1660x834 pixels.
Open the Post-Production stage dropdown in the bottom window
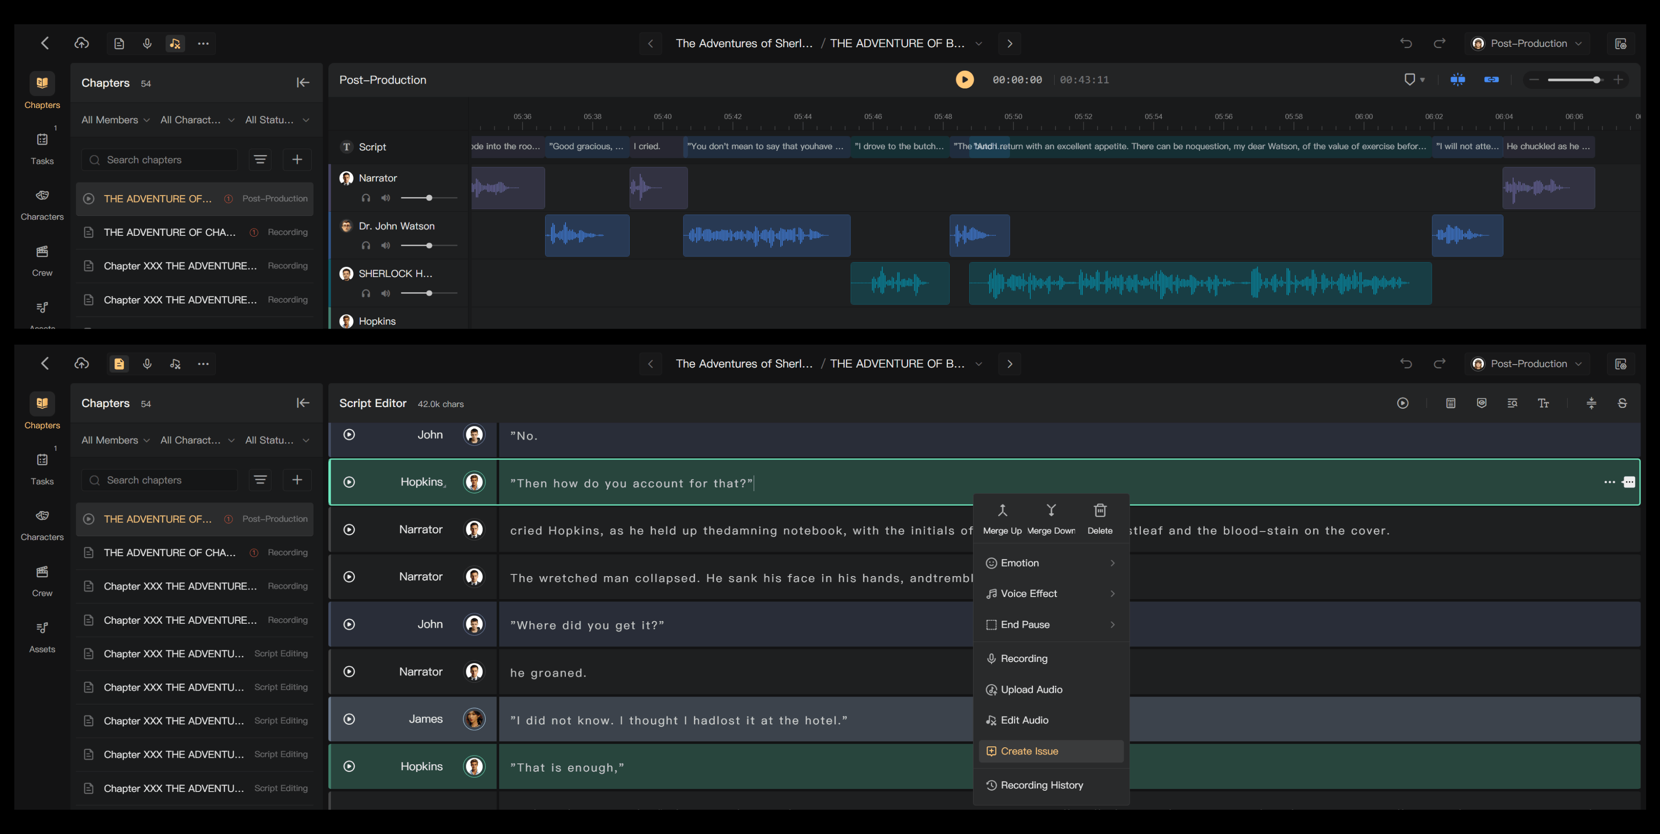click(x=1526, y=363)
